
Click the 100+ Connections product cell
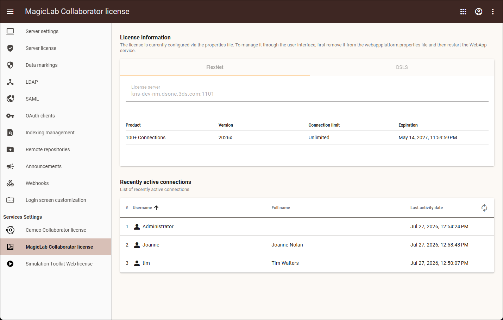(x=145, y=138)
